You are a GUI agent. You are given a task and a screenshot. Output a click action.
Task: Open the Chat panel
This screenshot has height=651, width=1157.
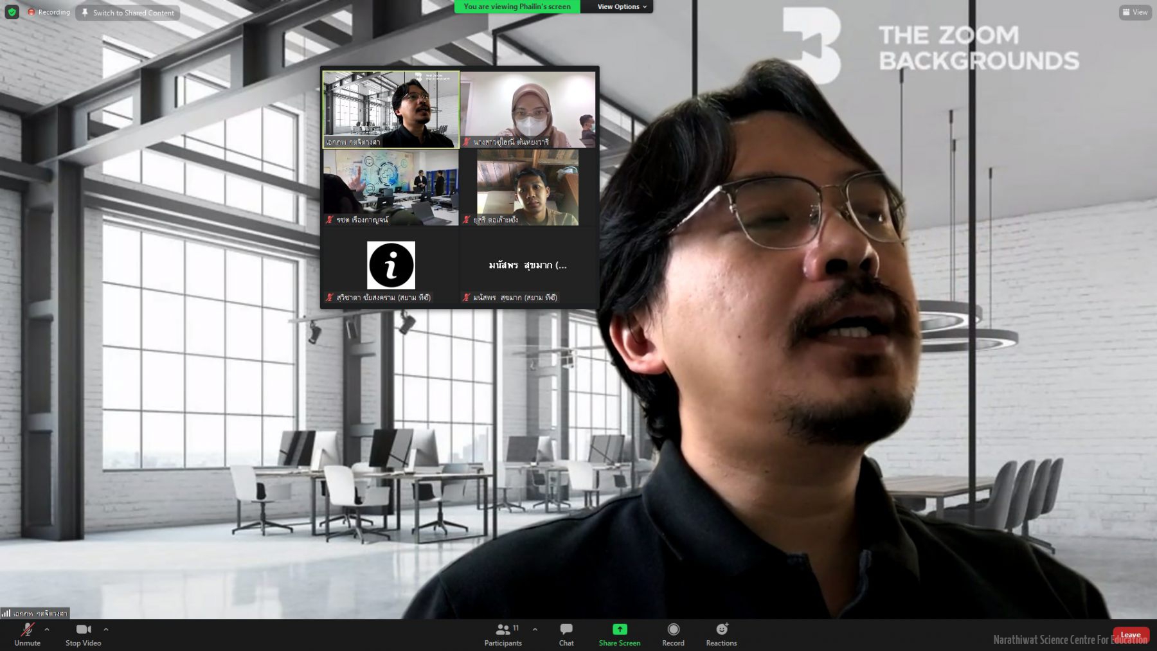tap(566, 634)
